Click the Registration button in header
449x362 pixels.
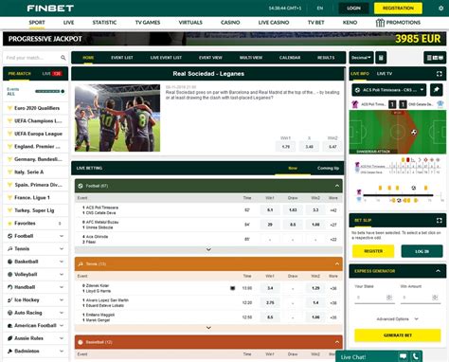tap(398, 9)
